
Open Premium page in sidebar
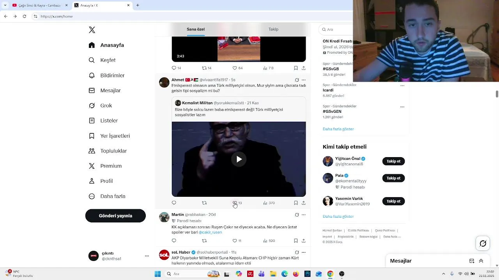(x=105, y=166)
